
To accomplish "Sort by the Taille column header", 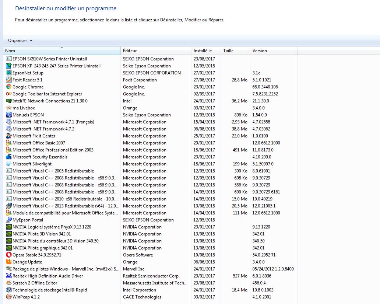I will click(235, 51).
